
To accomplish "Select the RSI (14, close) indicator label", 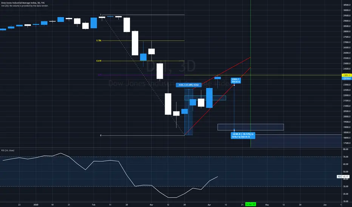I will click(8, 151).
